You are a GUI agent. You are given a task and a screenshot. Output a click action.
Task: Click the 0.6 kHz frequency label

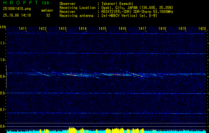(x=3, y=126)
